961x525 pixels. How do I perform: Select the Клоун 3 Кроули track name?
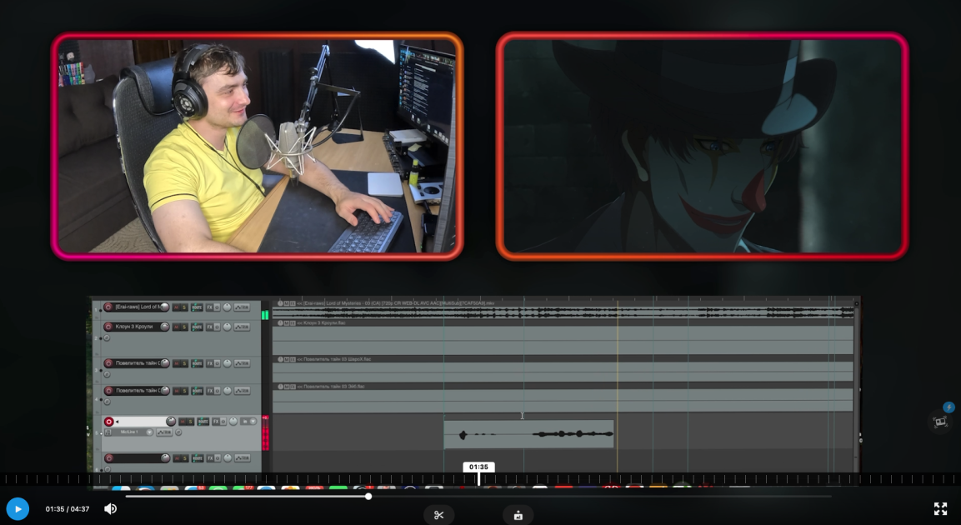point(134,327)
